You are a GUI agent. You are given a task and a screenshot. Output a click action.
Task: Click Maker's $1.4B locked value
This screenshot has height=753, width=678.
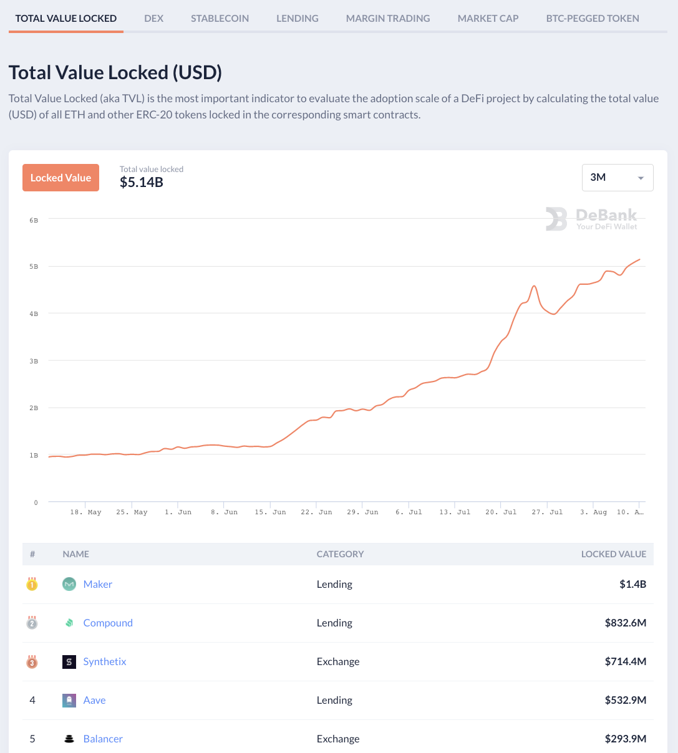[632, 584]
